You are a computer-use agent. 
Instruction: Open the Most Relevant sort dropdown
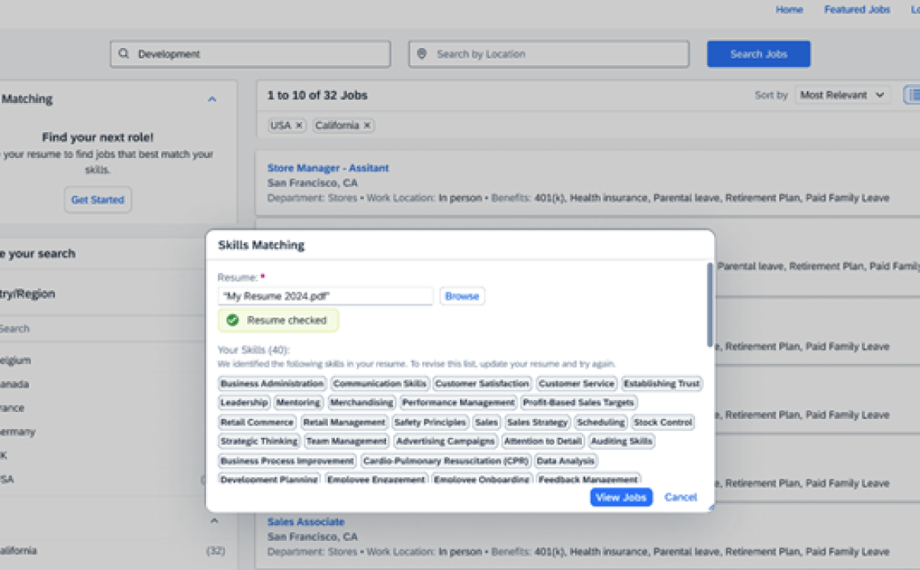click(843, 95)
